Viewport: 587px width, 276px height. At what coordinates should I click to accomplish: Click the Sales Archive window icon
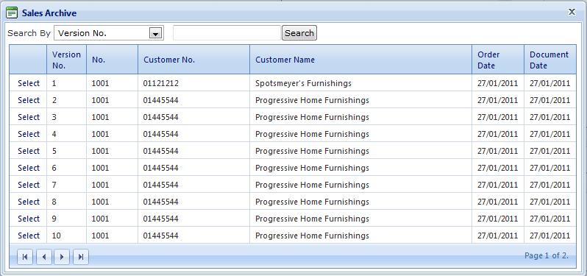point(12,13)
